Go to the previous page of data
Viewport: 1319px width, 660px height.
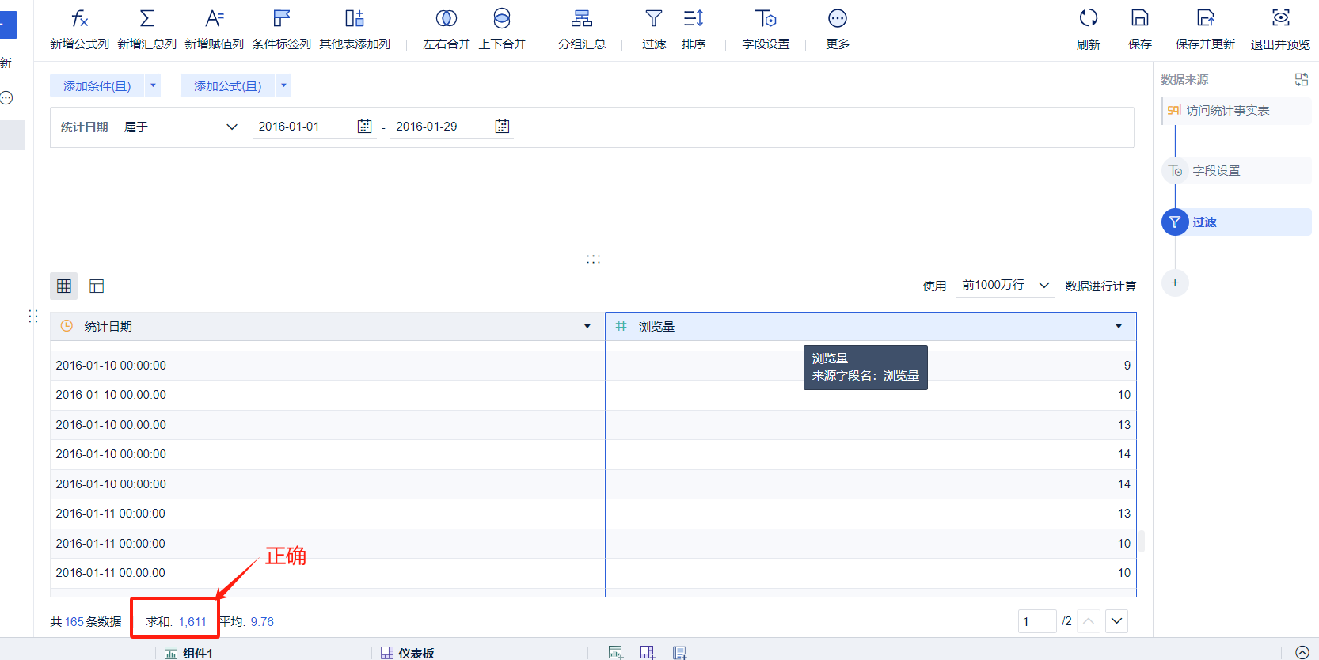(1089, 621)
